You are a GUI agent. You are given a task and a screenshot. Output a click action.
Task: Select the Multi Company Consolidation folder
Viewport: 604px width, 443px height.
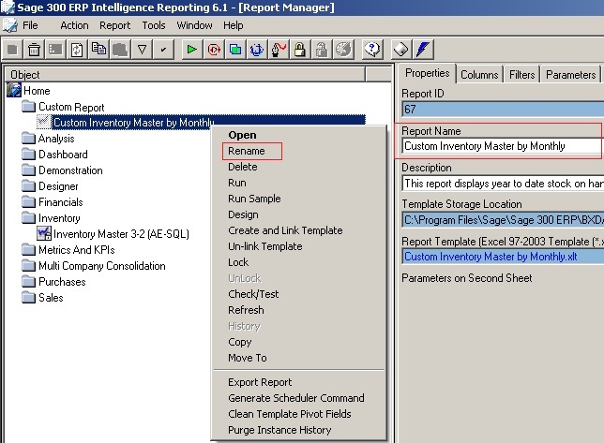(94, 266)
